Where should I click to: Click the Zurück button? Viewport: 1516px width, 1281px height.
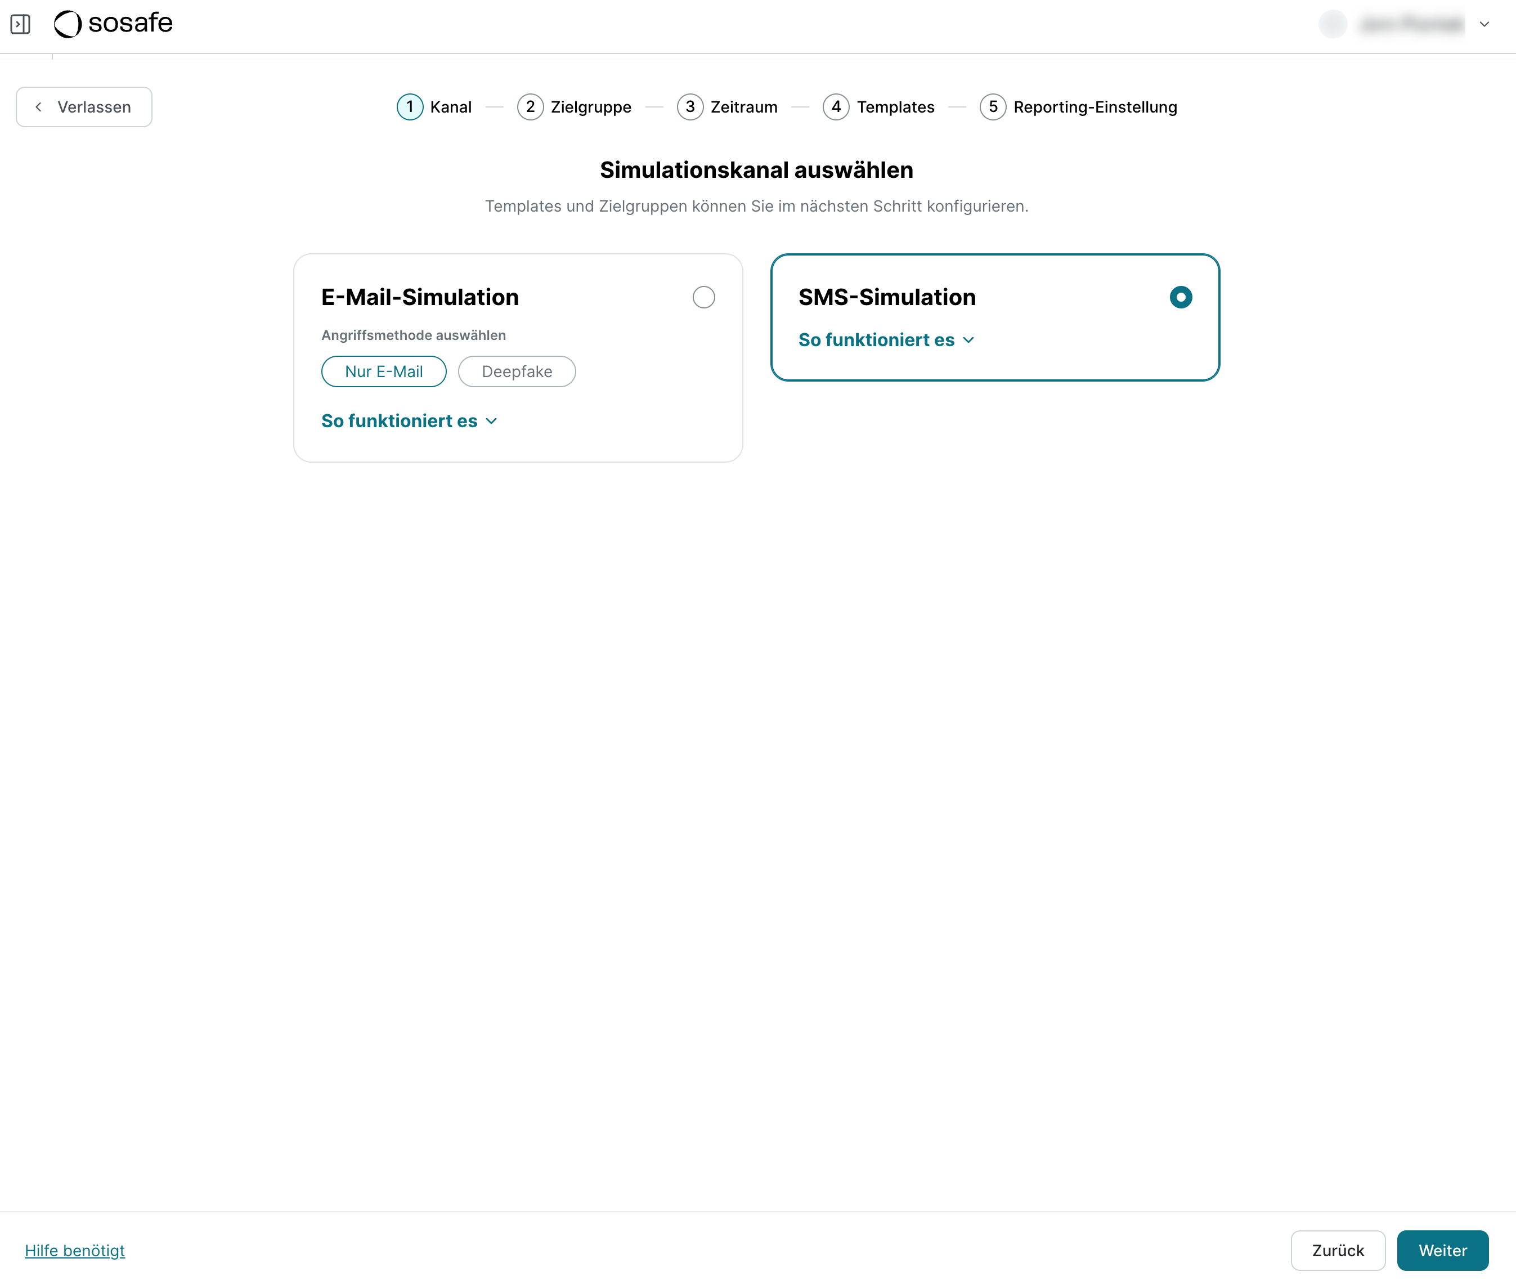[x=1338, y=1251]
